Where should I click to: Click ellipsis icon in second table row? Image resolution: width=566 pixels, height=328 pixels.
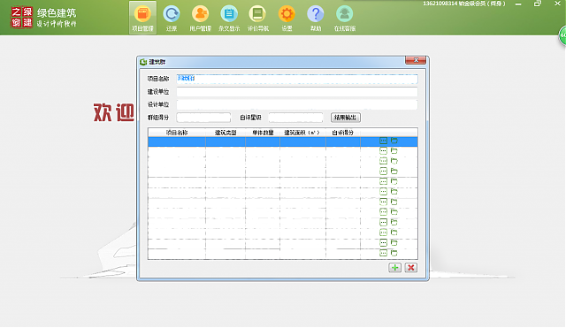(383, 150)
